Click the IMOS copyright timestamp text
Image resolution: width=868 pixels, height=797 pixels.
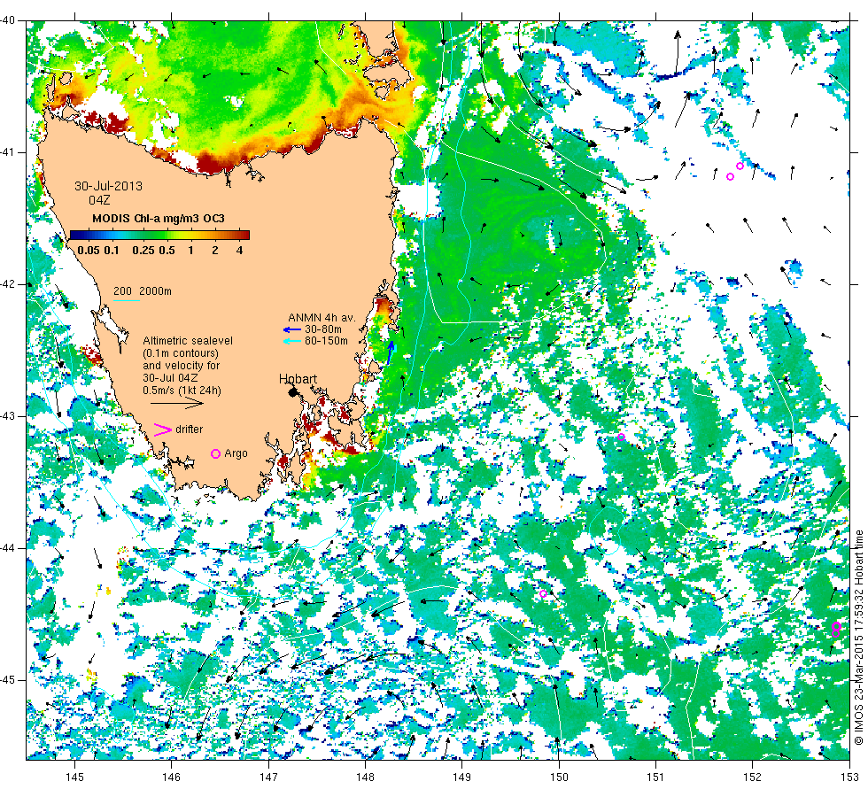tap(858, 637)
